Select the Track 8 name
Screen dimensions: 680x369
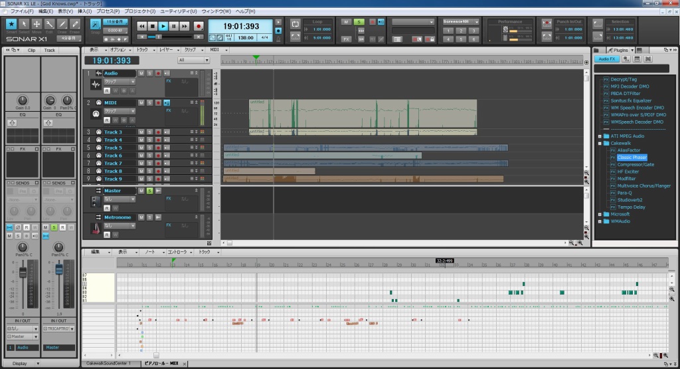[113, 171]
